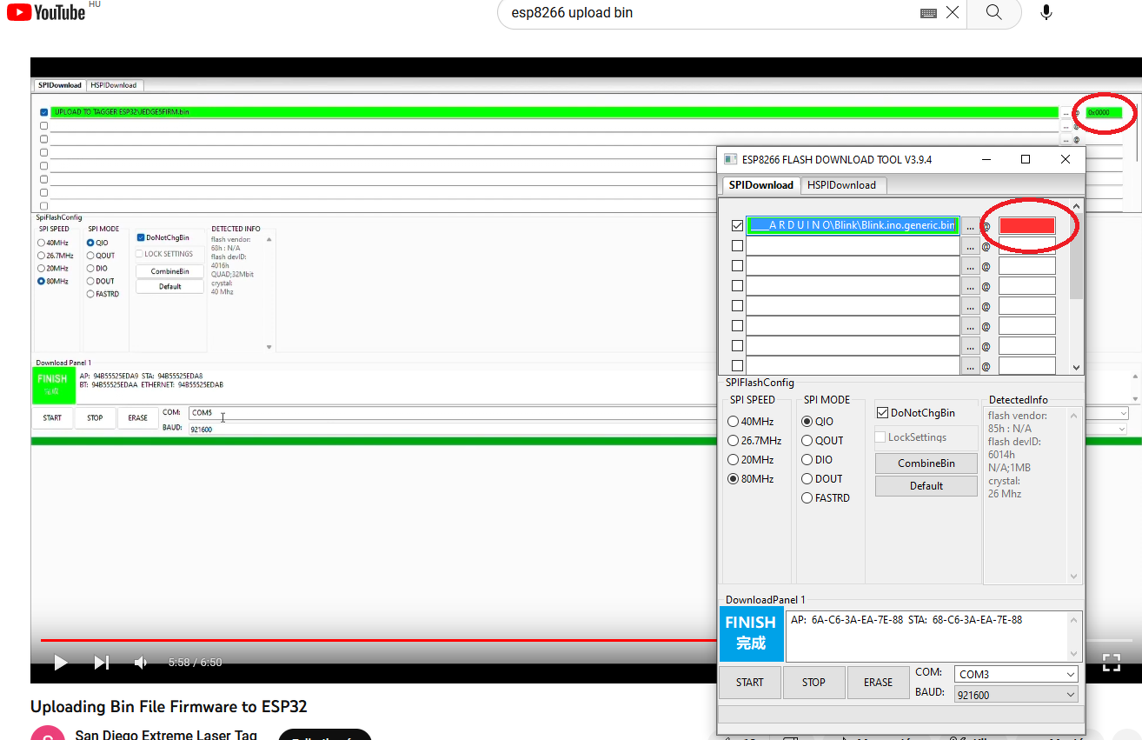Uncheck the DoNotChgBin checkbox
Viewport: 1142px width, 740px height.
tap(881, 413)
